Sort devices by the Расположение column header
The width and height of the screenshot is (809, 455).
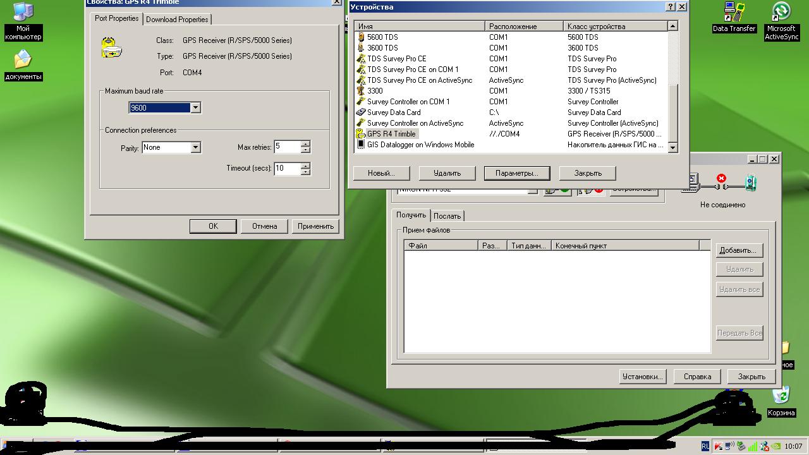pyautogui.click(x=525, y=27)
